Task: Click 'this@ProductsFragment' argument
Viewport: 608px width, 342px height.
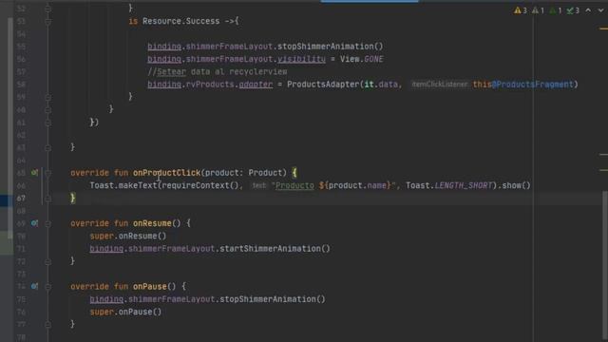Action: click(x=522, y=85)
